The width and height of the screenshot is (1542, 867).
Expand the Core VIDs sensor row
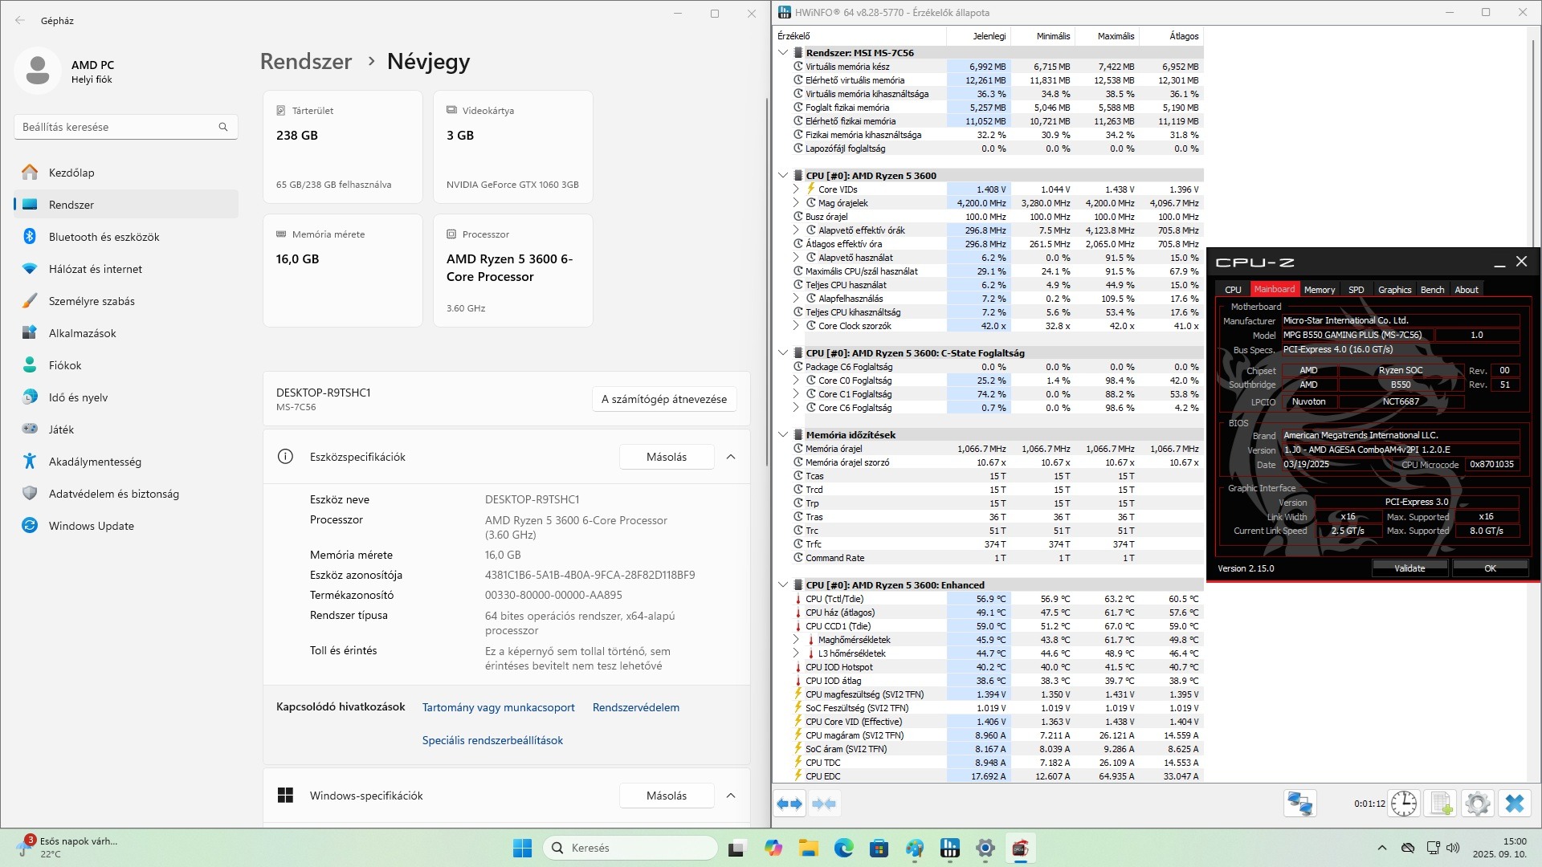796,189
